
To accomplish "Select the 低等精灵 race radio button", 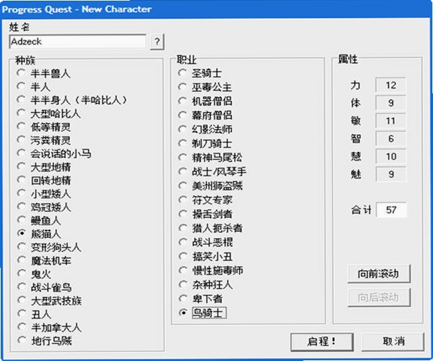I will [44, 126].
